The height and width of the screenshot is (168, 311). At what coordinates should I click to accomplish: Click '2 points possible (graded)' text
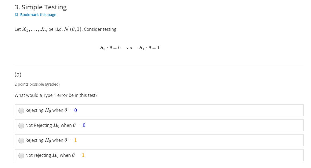point(37,84)
